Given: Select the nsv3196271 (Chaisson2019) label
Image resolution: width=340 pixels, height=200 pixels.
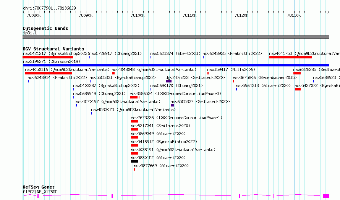Looking at the screenshot, I should click(52, 61).
